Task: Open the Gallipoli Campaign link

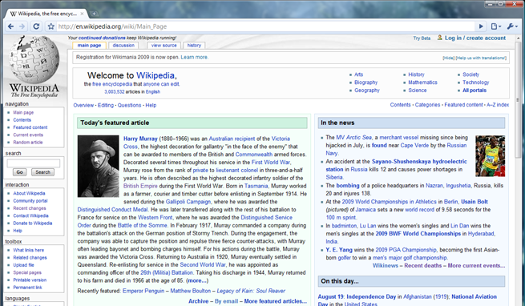Action: click(188, 202)
